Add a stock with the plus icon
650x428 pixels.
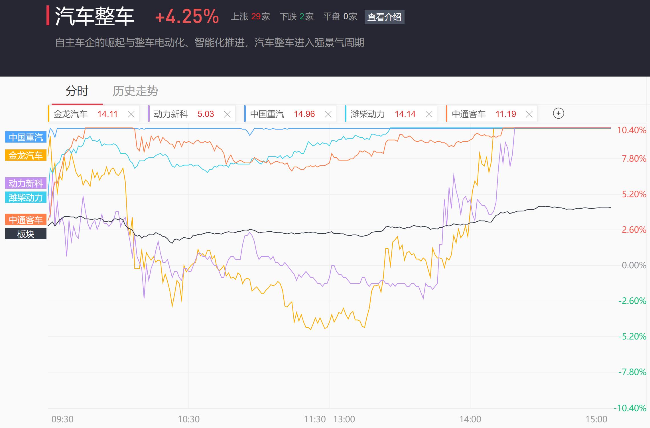(558, 114)
